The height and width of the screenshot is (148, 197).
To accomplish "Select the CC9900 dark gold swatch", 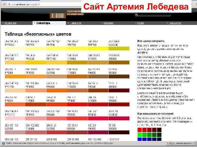I will point(77,62).
